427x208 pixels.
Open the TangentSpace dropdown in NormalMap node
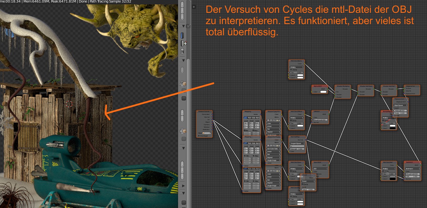(297, 143)
